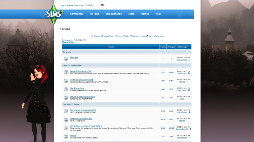The image size is (254, 142).
Task: Open the Search dropdown at page top
Action: pyautogui.click(x=90, y=5)
